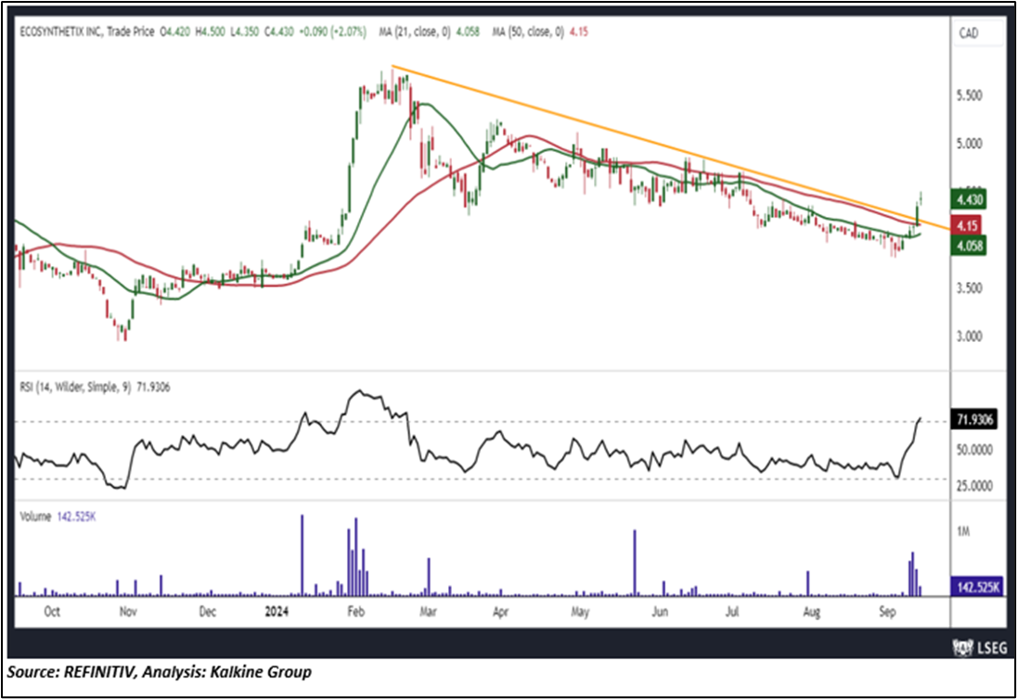Select the MA (50, close, 0) legend
The image size is (1017, 699).
click(540, 32)
